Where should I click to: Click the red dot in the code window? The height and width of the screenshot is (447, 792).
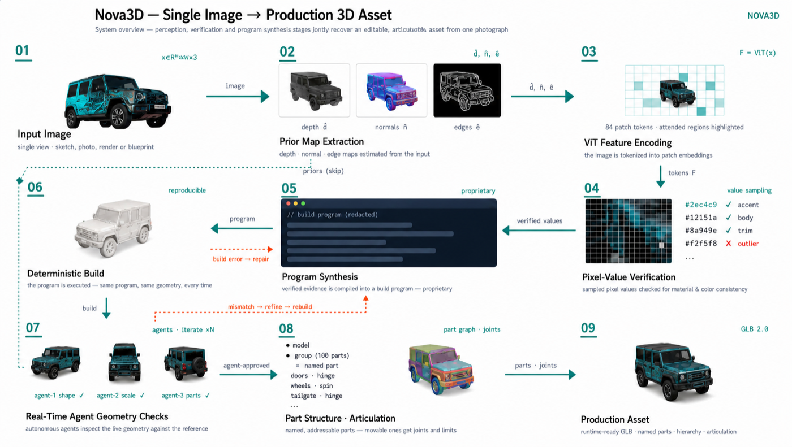pyautogui.click(x=288, y=203)
